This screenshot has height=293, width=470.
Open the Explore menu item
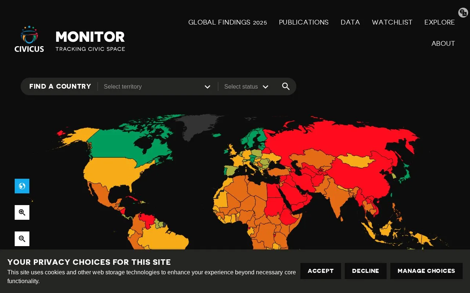440,22
